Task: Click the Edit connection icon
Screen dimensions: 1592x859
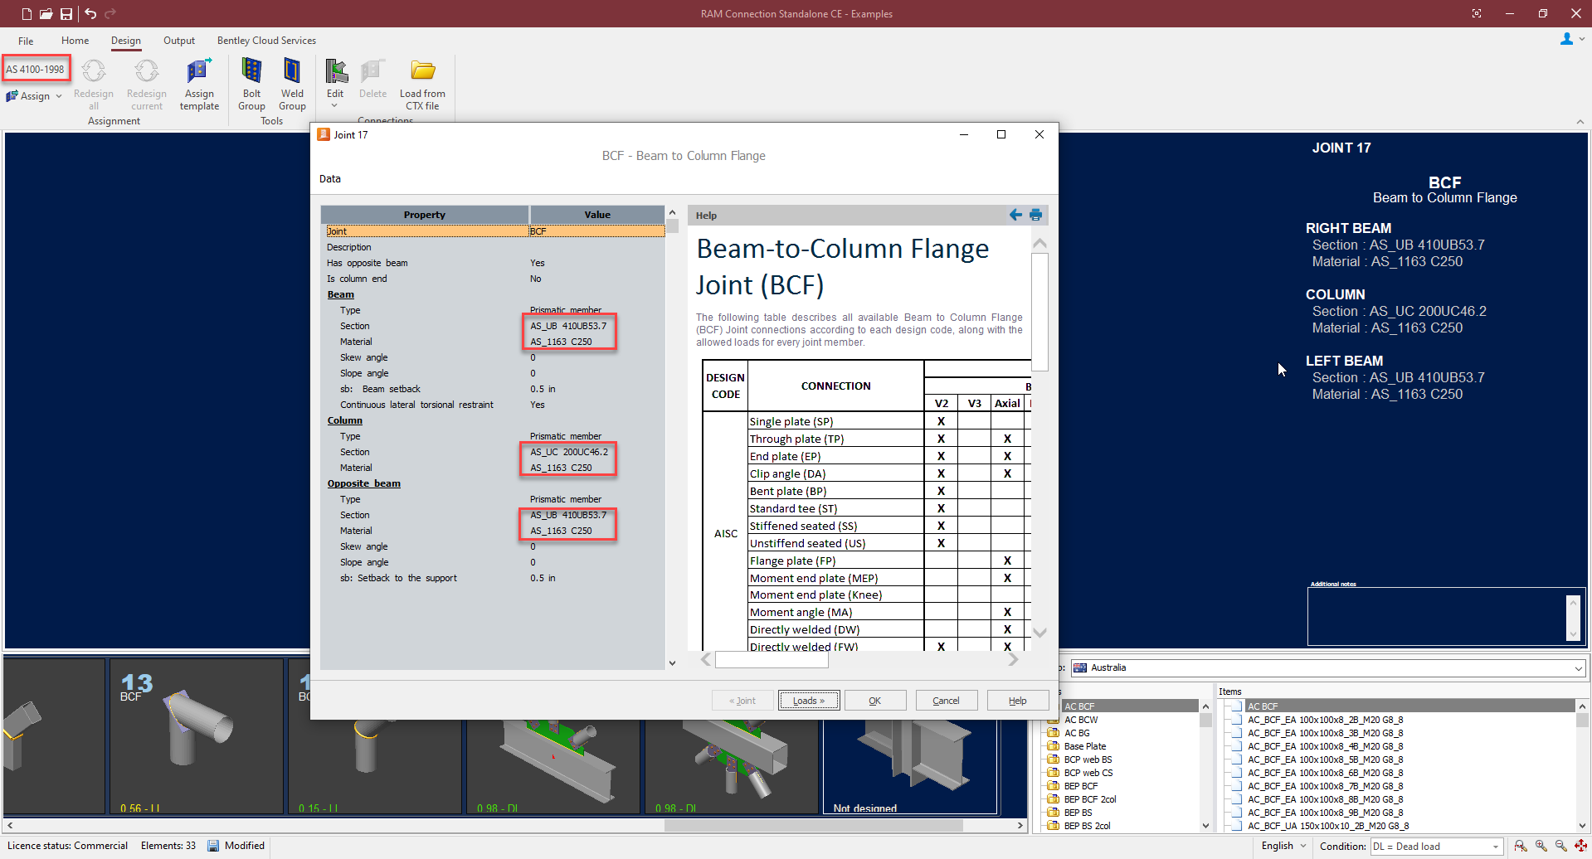Action: 335,71
